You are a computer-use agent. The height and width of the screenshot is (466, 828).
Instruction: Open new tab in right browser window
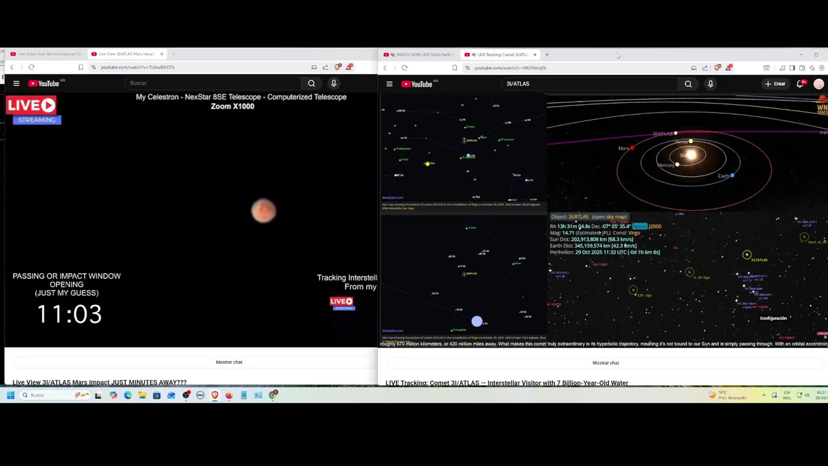[x=547, y=54]
